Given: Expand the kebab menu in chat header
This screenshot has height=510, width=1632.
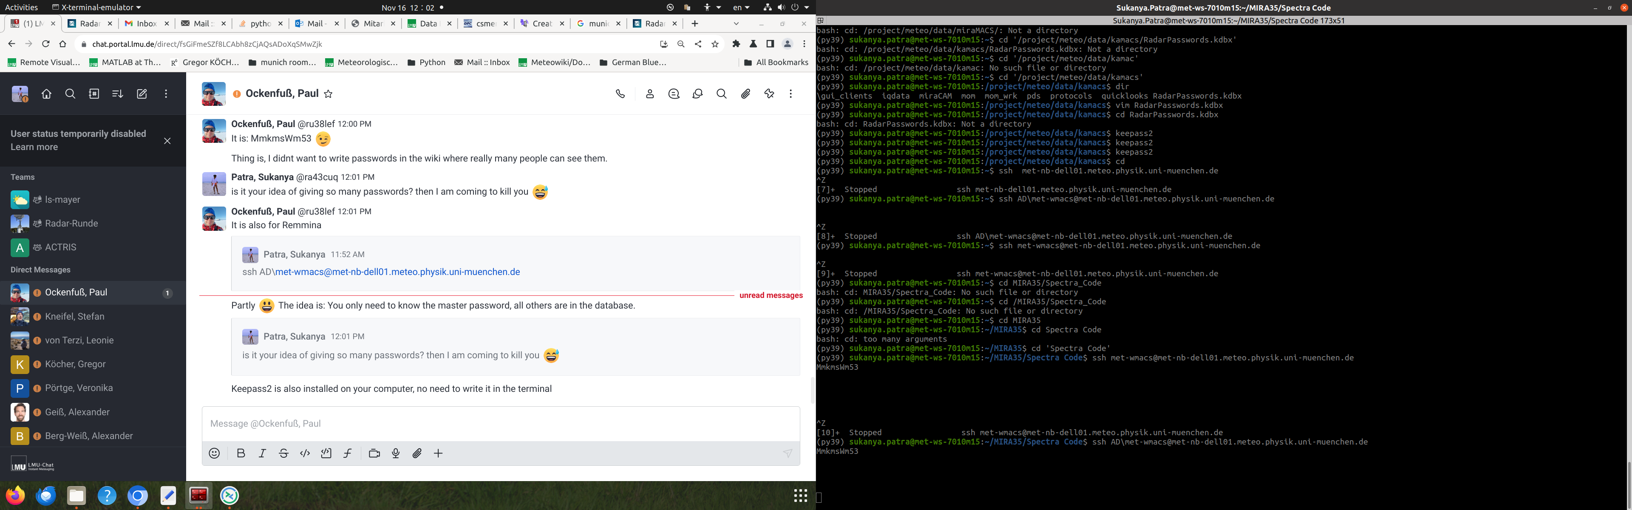Looking at the screenshot, I should [790, 94].
